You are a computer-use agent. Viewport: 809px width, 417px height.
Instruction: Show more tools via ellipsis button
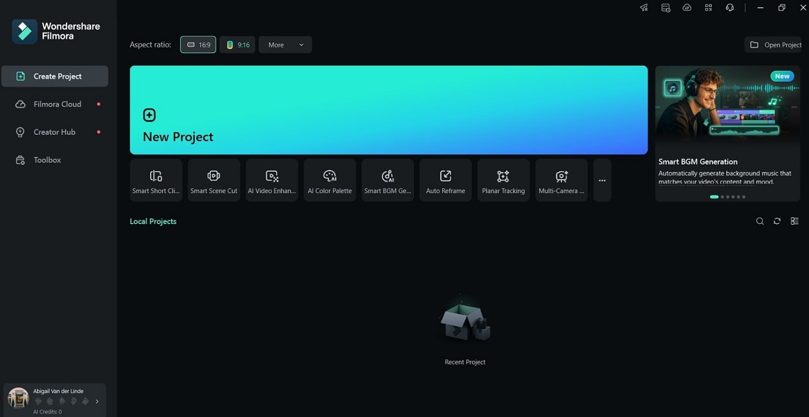[602, 180]
